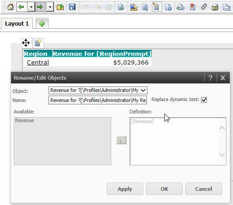Toggle Replace dynamic text checkbox

click(204, 100)
